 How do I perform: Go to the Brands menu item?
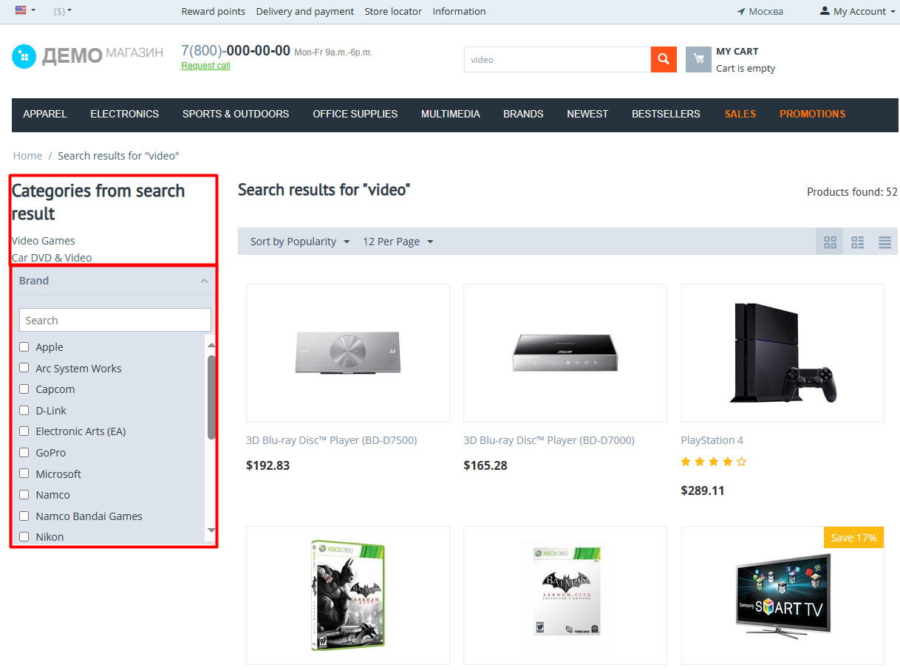pyautogui.click(x=523, y=114)
